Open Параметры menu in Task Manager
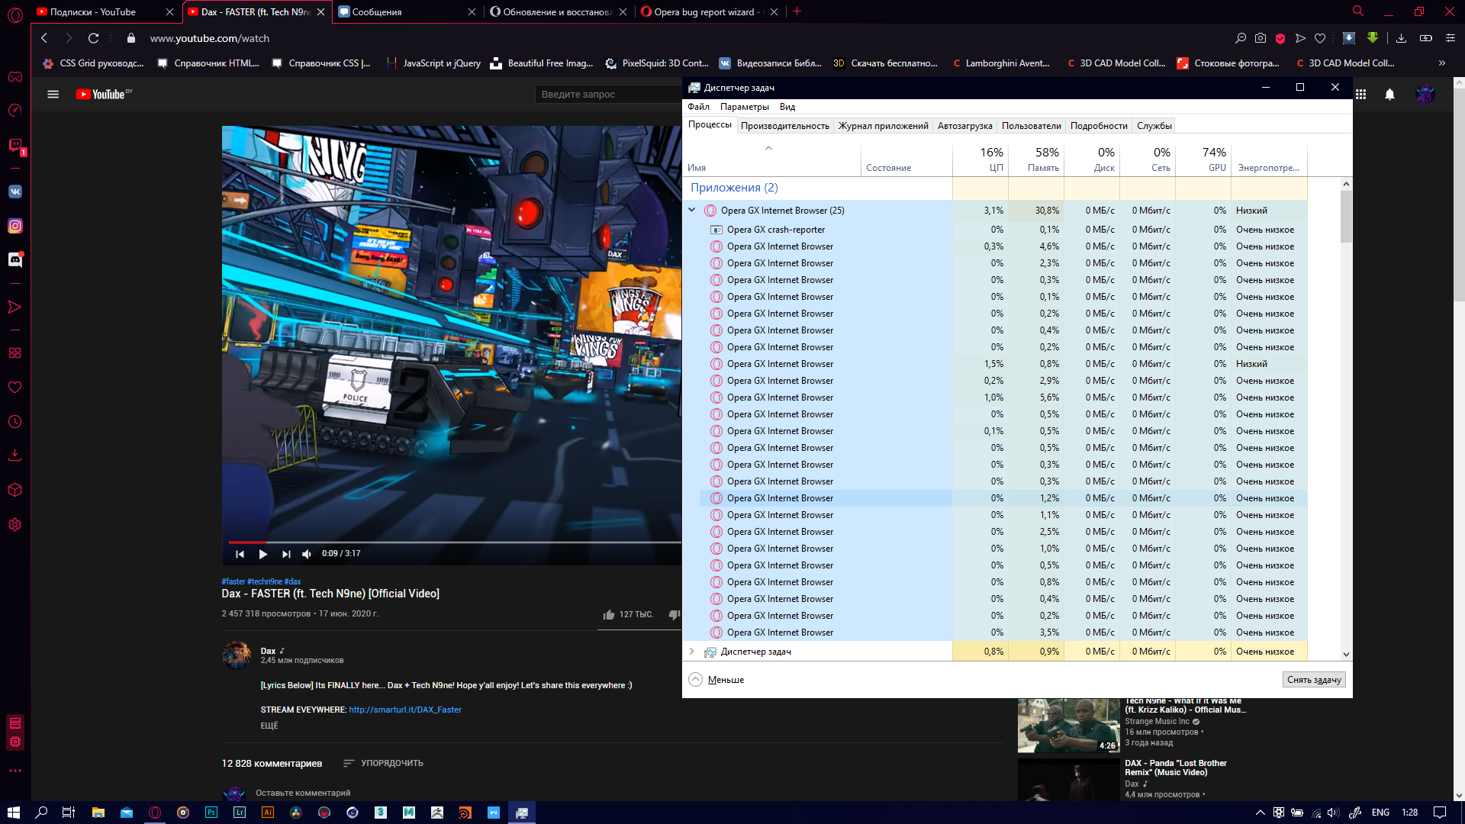Viewport: 1465px width, 824px height. pyautogui.click(x=744, y=107)
